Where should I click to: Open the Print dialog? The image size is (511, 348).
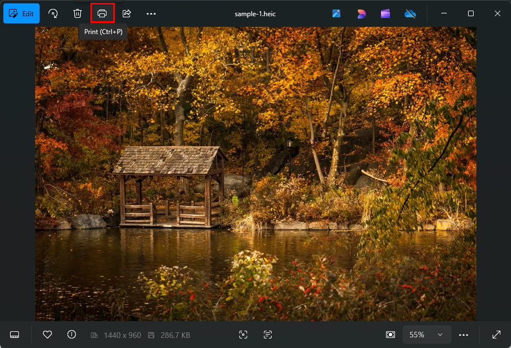tap(102, 13)
